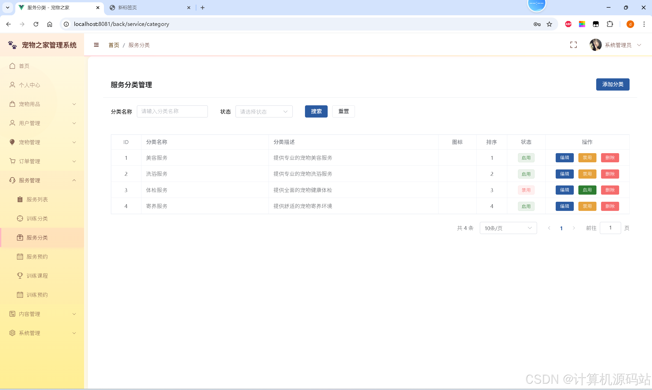
Task: Expand 宠物管理 sidebar menu
Action: tap(42, 142)
